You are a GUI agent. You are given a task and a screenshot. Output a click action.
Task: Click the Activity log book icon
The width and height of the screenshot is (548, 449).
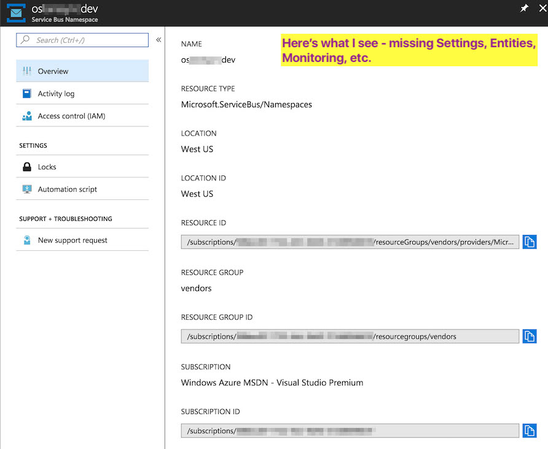coord(27,93)
